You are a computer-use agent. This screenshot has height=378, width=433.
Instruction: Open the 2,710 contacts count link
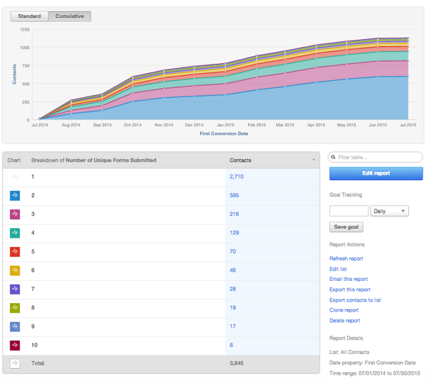click(236, 177)
